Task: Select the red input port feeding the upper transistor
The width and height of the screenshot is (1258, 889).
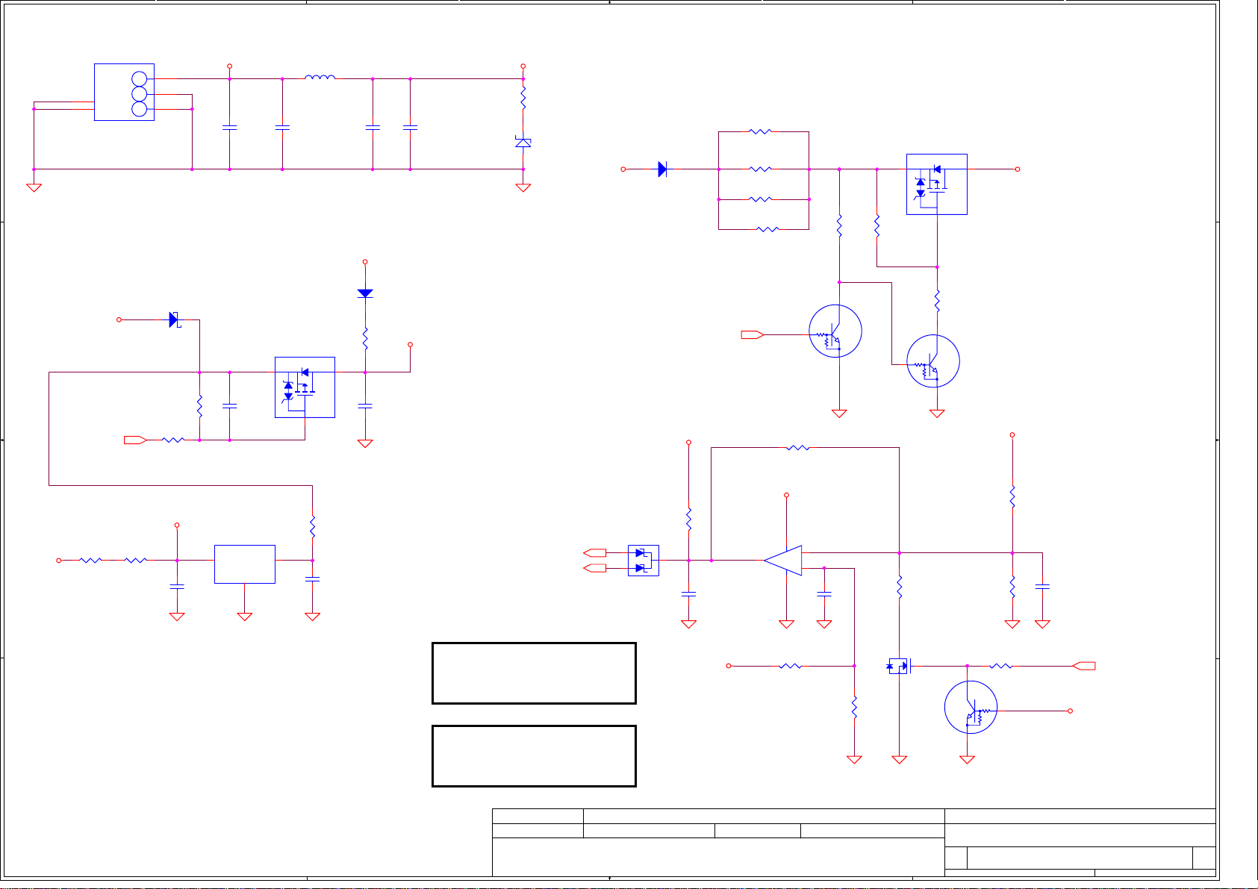Action: pos(752,335)
